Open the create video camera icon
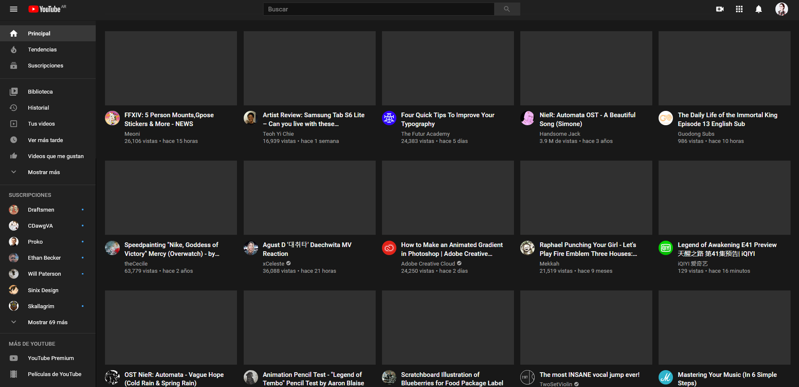The height and width of the screenshot is (387, 799). 720,9
